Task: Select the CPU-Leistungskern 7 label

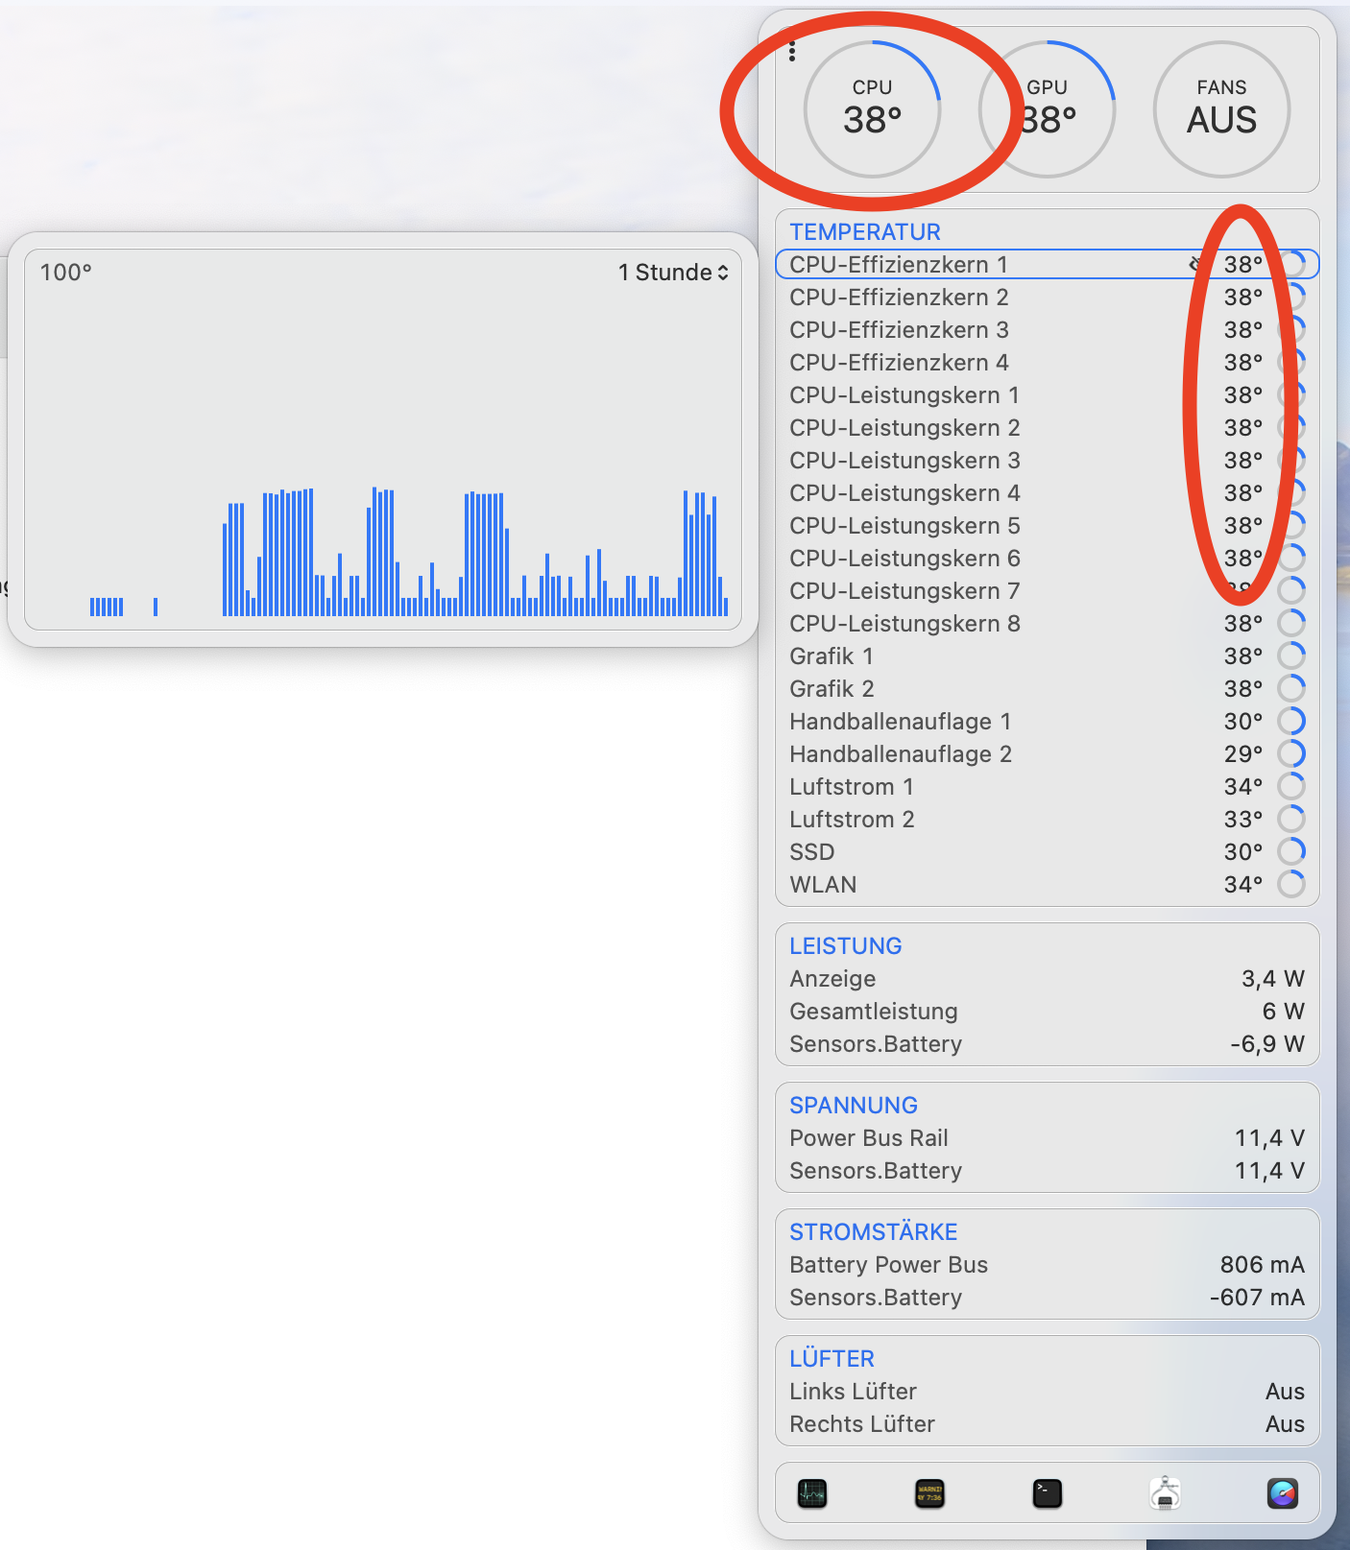Action: [904, 590]
